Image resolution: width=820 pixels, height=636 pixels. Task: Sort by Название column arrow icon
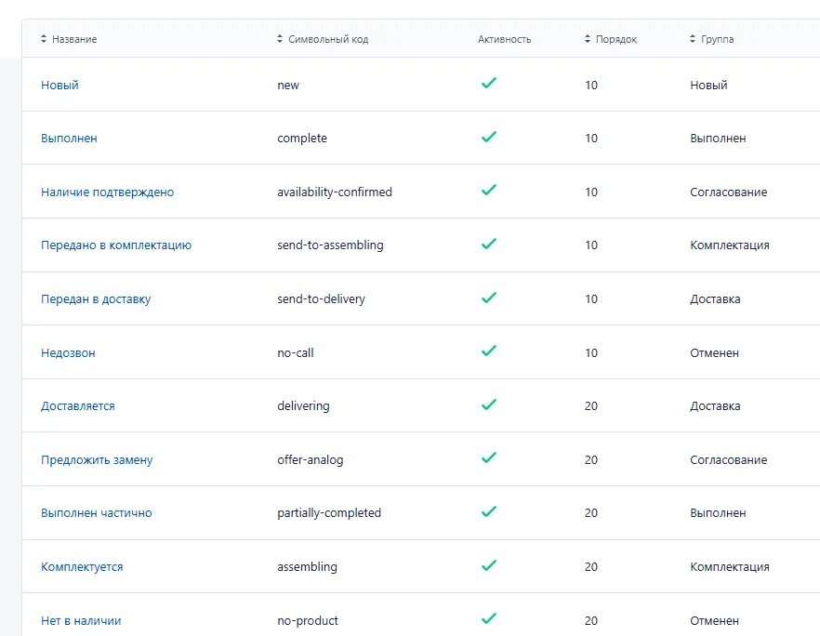(44, 39)
